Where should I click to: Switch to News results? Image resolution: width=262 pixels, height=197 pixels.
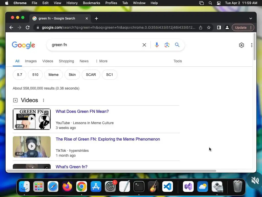tap(84, 61)
